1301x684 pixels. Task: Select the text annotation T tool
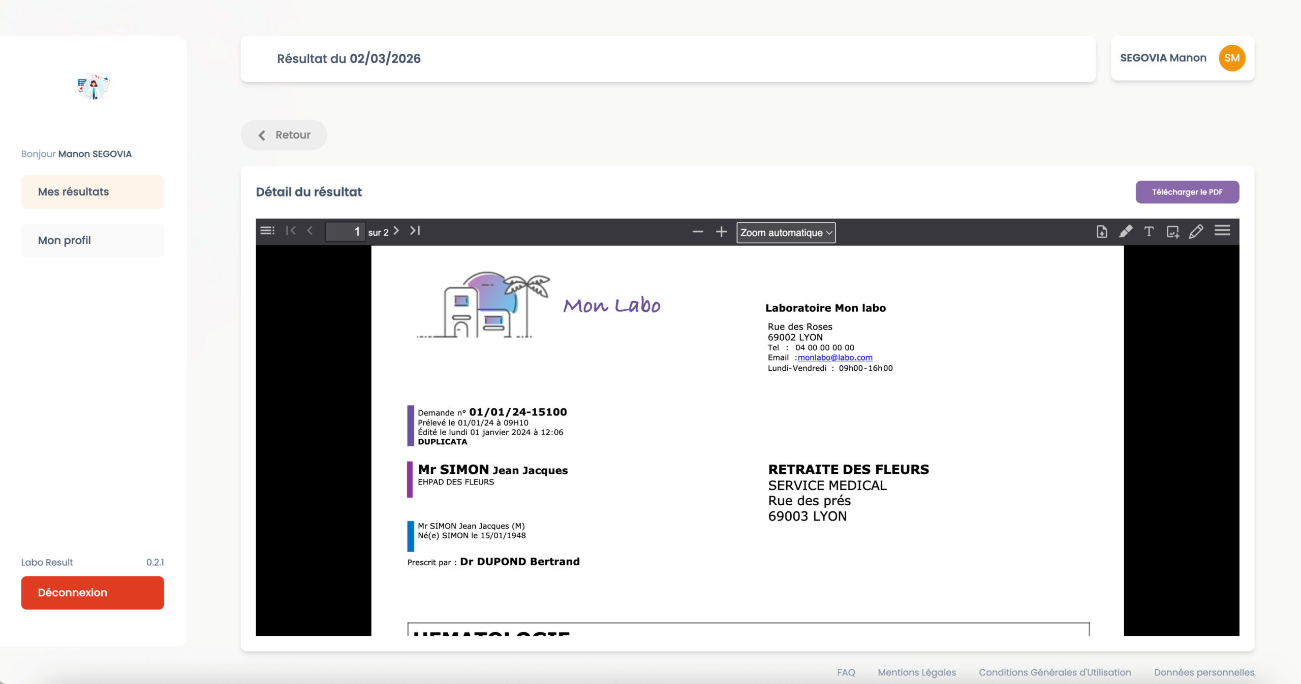coord(1149,232)
